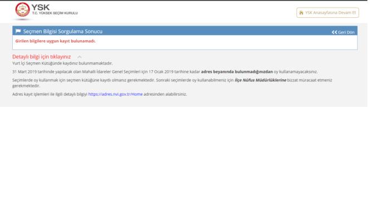This screenshot has width=384, height=216.
Task: Open YSK Anasayfasına Devam Et button
Action: pos(327,12)
